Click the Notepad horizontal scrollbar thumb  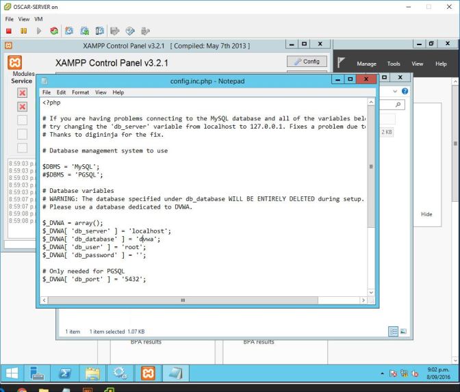(183, 300)
